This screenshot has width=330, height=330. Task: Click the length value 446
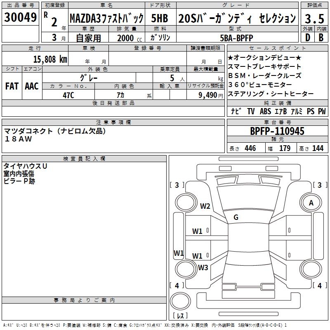(x=250, y=148)
